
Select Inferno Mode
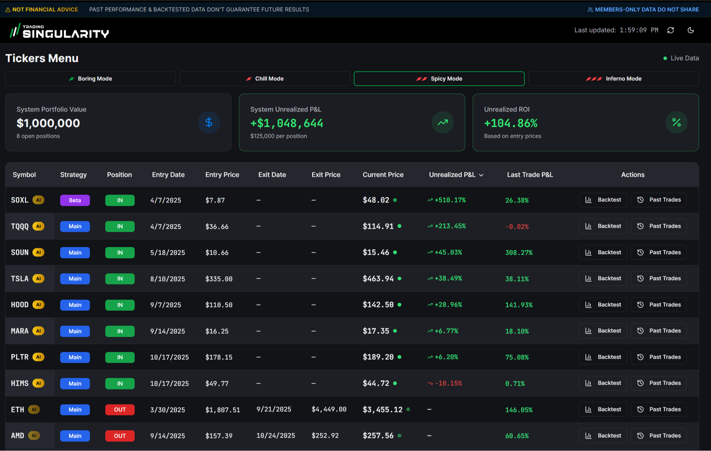pos(614,78)
